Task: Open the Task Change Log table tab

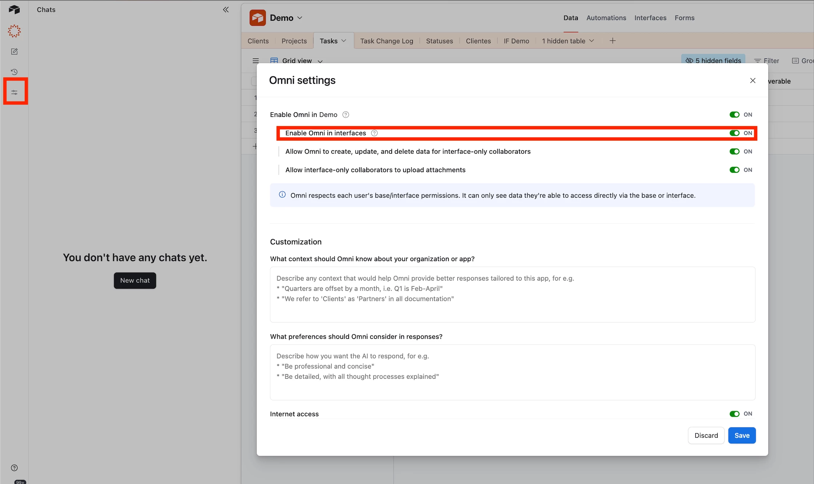Action: (386, 41)
